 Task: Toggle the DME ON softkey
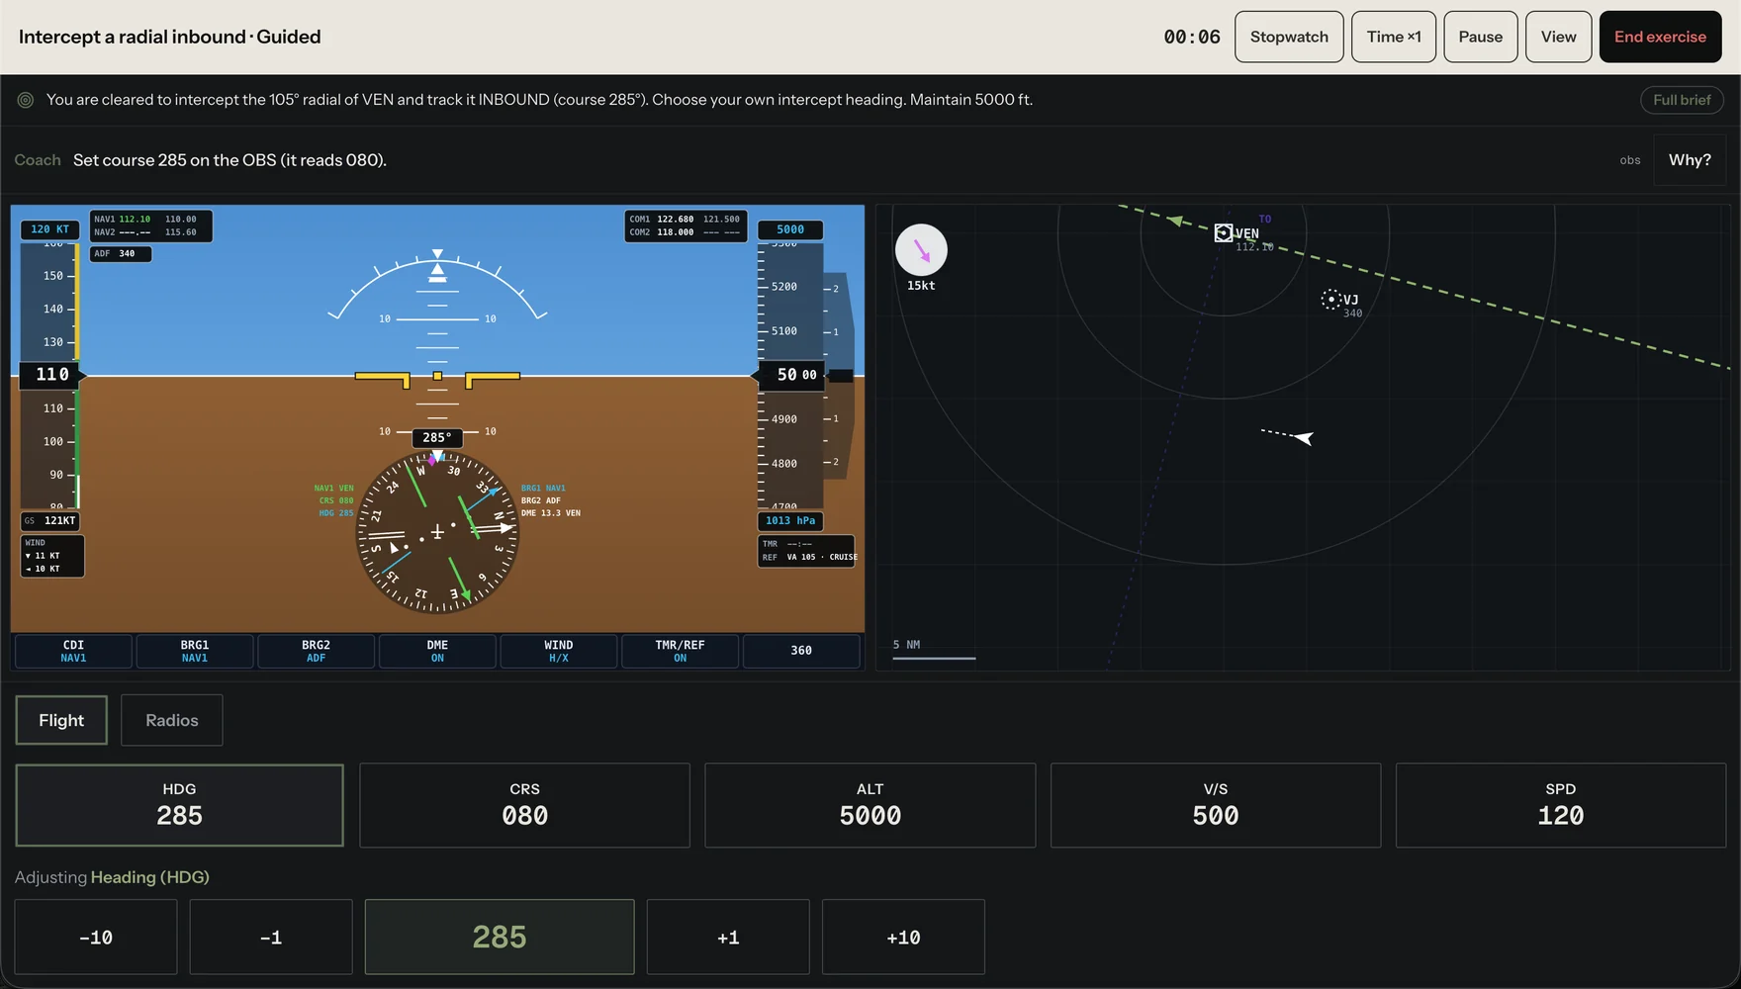[437, 651]
